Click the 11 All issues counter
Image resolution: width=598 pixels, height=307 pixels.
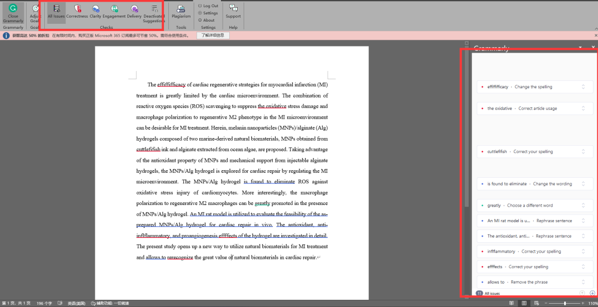tap(488, 293)
